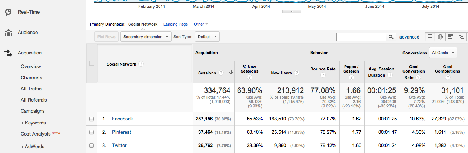Open the All Goals conversions dropdown
The image size is (468, 153).
point(443,53)
